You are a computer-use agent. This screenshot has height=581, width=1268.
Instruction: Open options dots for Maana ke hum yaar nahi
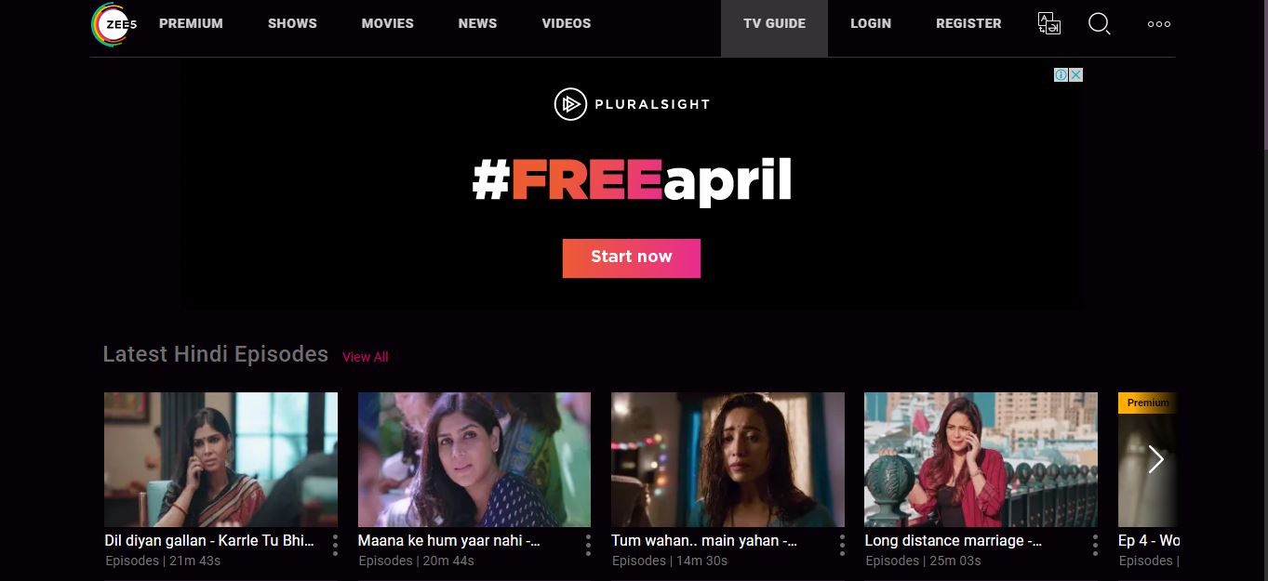click(x=588, y=546)
